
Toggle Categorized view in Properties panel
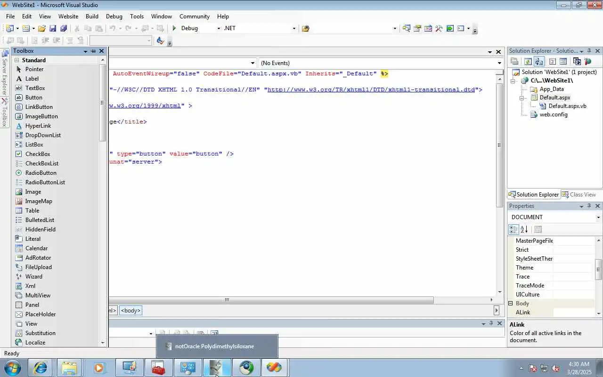[x=514, y=229]
